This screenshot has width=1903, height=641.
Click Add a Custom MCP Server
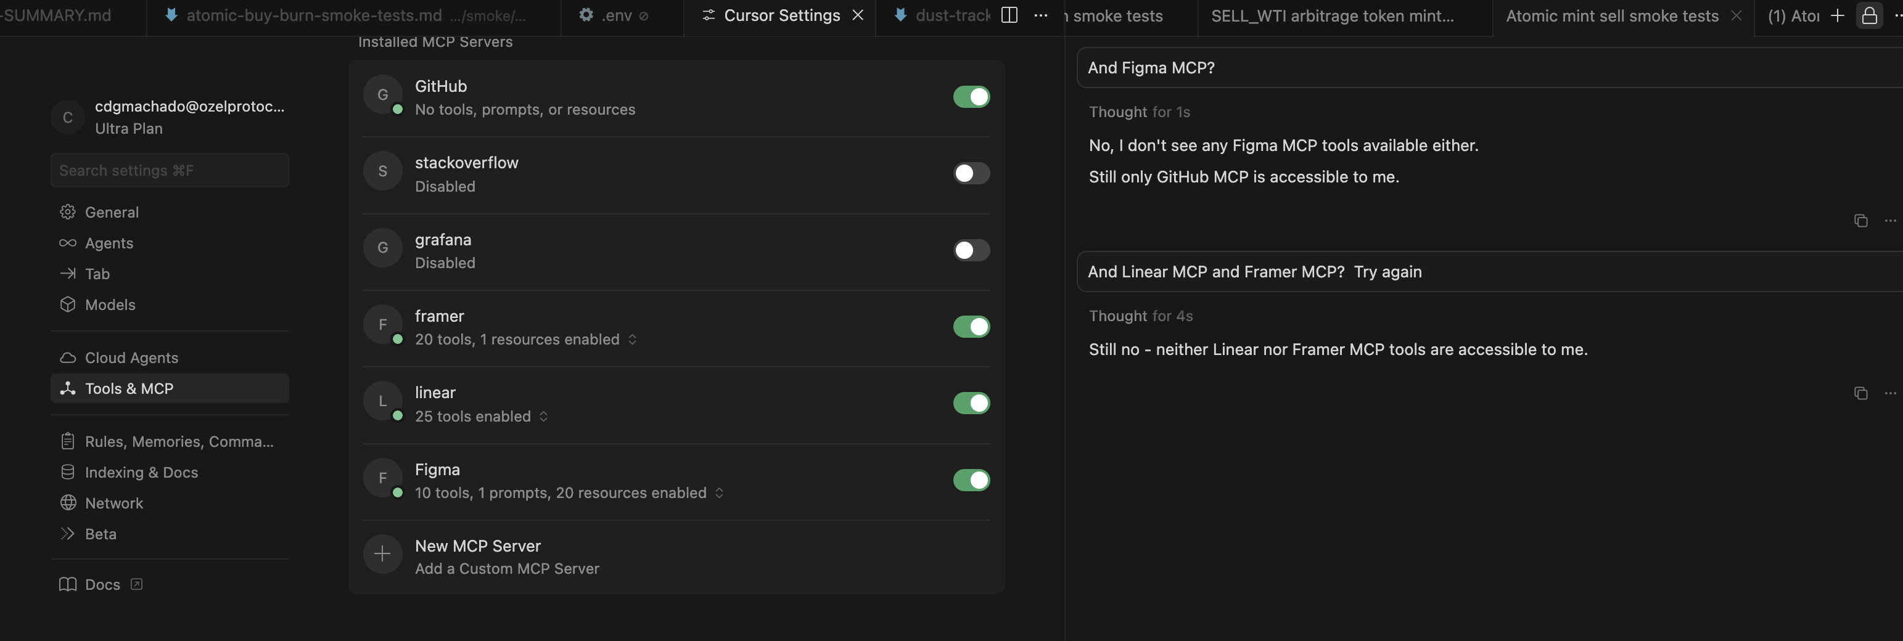[x=507, y=569]
